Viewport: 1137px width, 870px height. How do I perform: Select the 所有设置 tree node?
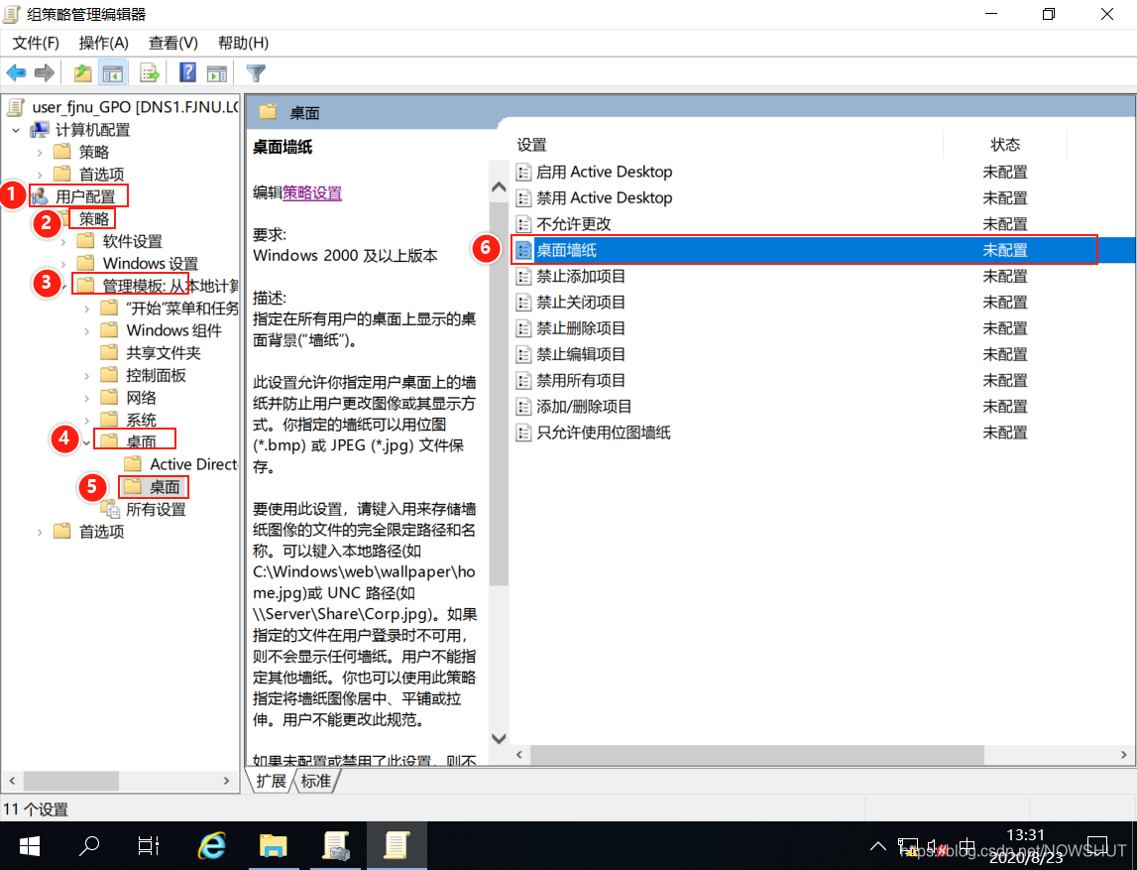pyautogui.click(x=156, y=509)
